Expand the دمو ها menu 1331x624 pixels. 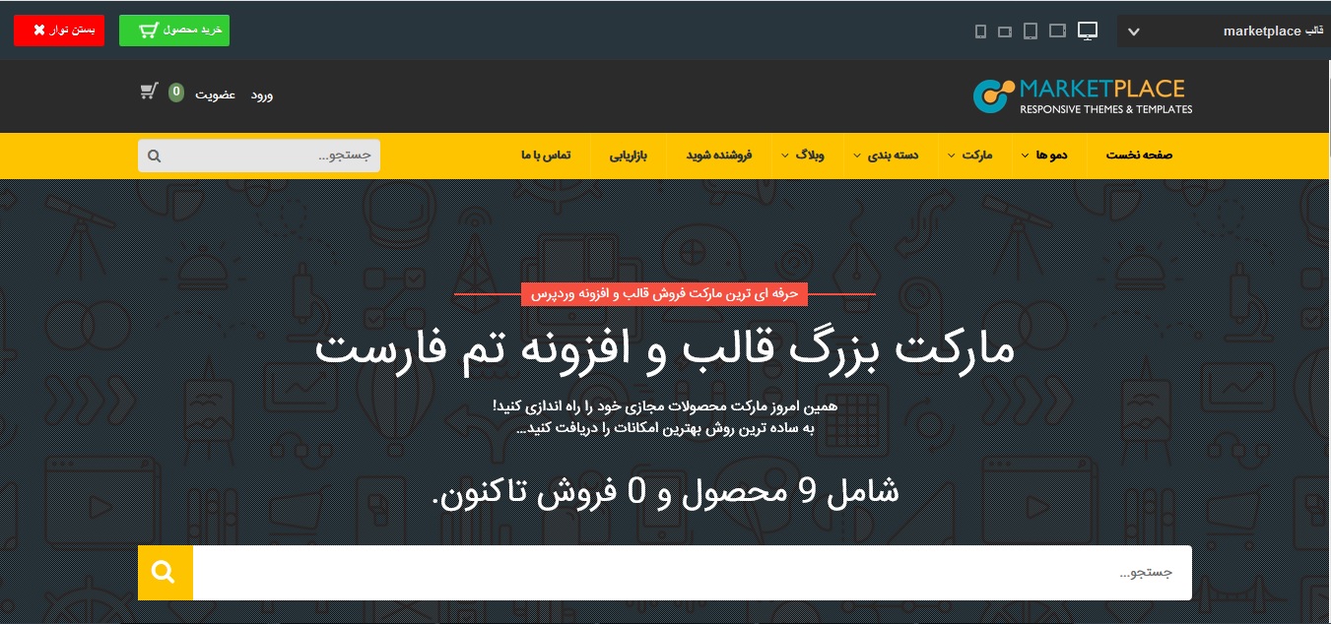[1045, 156]
